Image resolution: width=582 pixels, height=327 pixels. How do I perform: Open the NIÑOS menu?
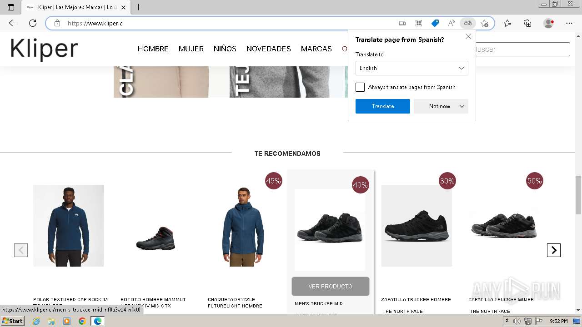tap(225, 49)
